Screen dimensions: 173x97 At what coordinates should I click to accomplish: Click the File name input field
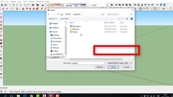pos(88,63)
